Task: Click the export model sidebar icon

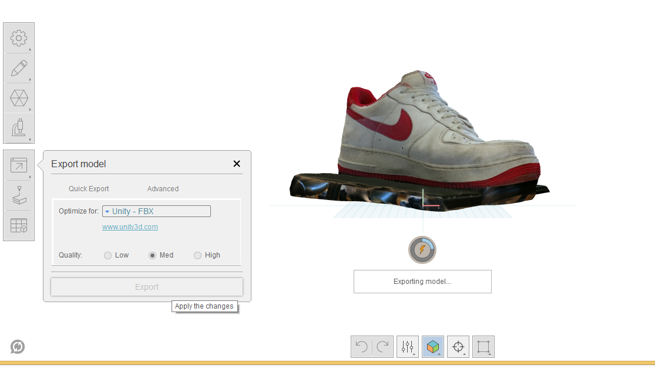Action: pos(19,165)
